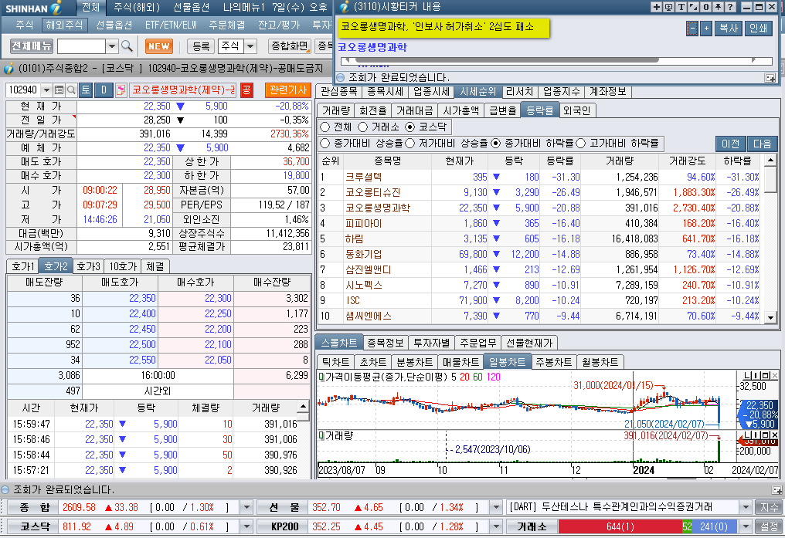Select 저가대비 상승률 radio option
This screenshot has height=538, width=785.
point(410,144)
